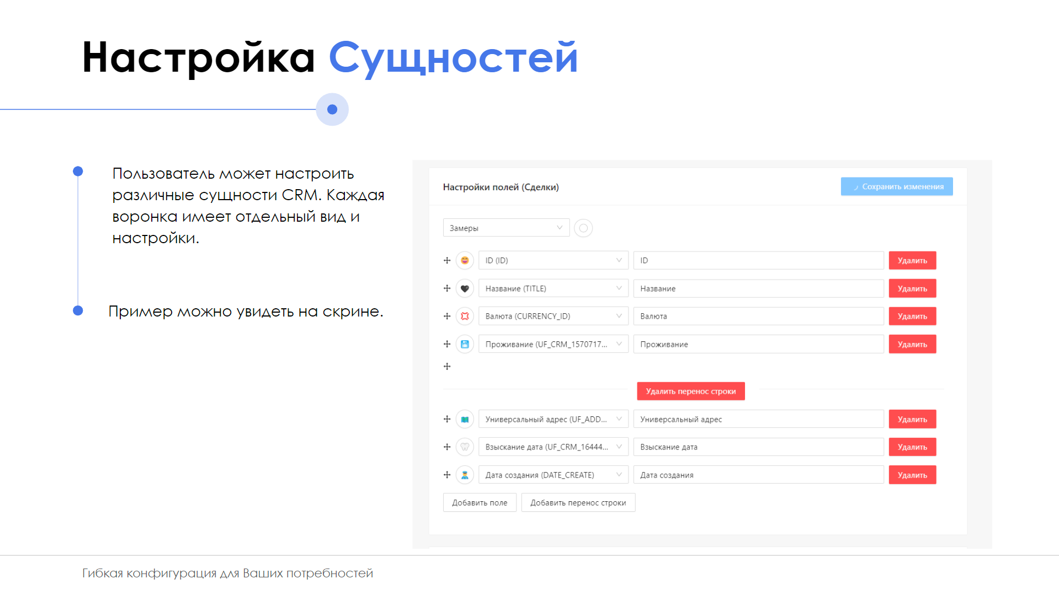Edit the Универсальный адрес label input
Image resolution: width=1059 pixels, height=595 pixels.
759,419
